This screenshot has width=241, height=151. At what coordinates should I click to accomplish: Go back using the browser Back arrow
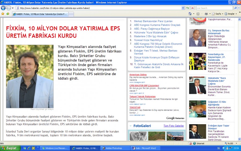3,8
